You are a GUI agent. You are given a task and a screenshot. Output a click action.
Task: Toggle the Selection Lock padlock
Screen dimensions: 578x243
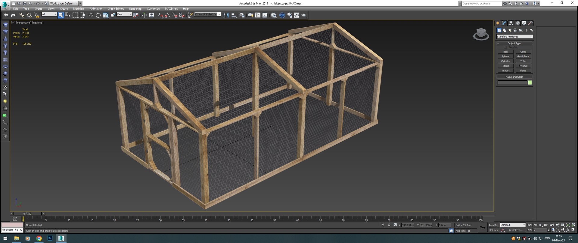389,225
